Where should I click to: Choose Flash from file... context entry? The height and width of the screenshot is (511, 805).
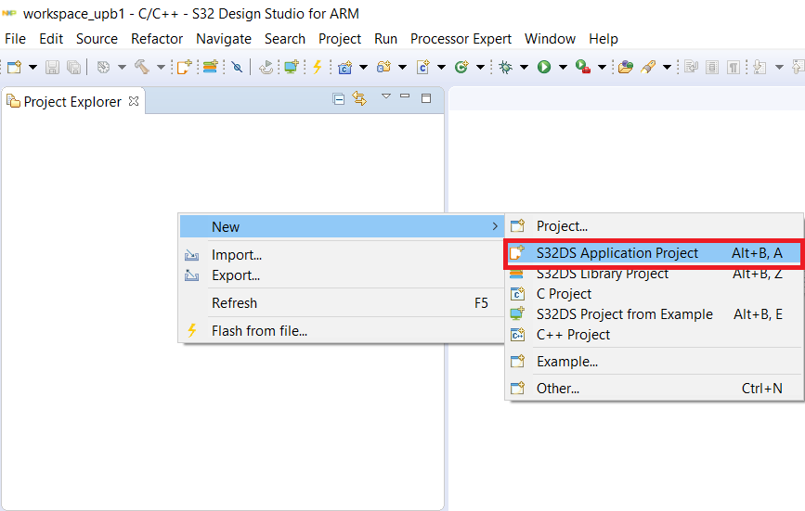[342, 331]
